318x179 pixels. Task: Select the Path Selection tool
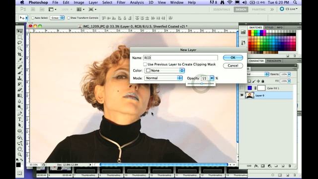point(20,125)
